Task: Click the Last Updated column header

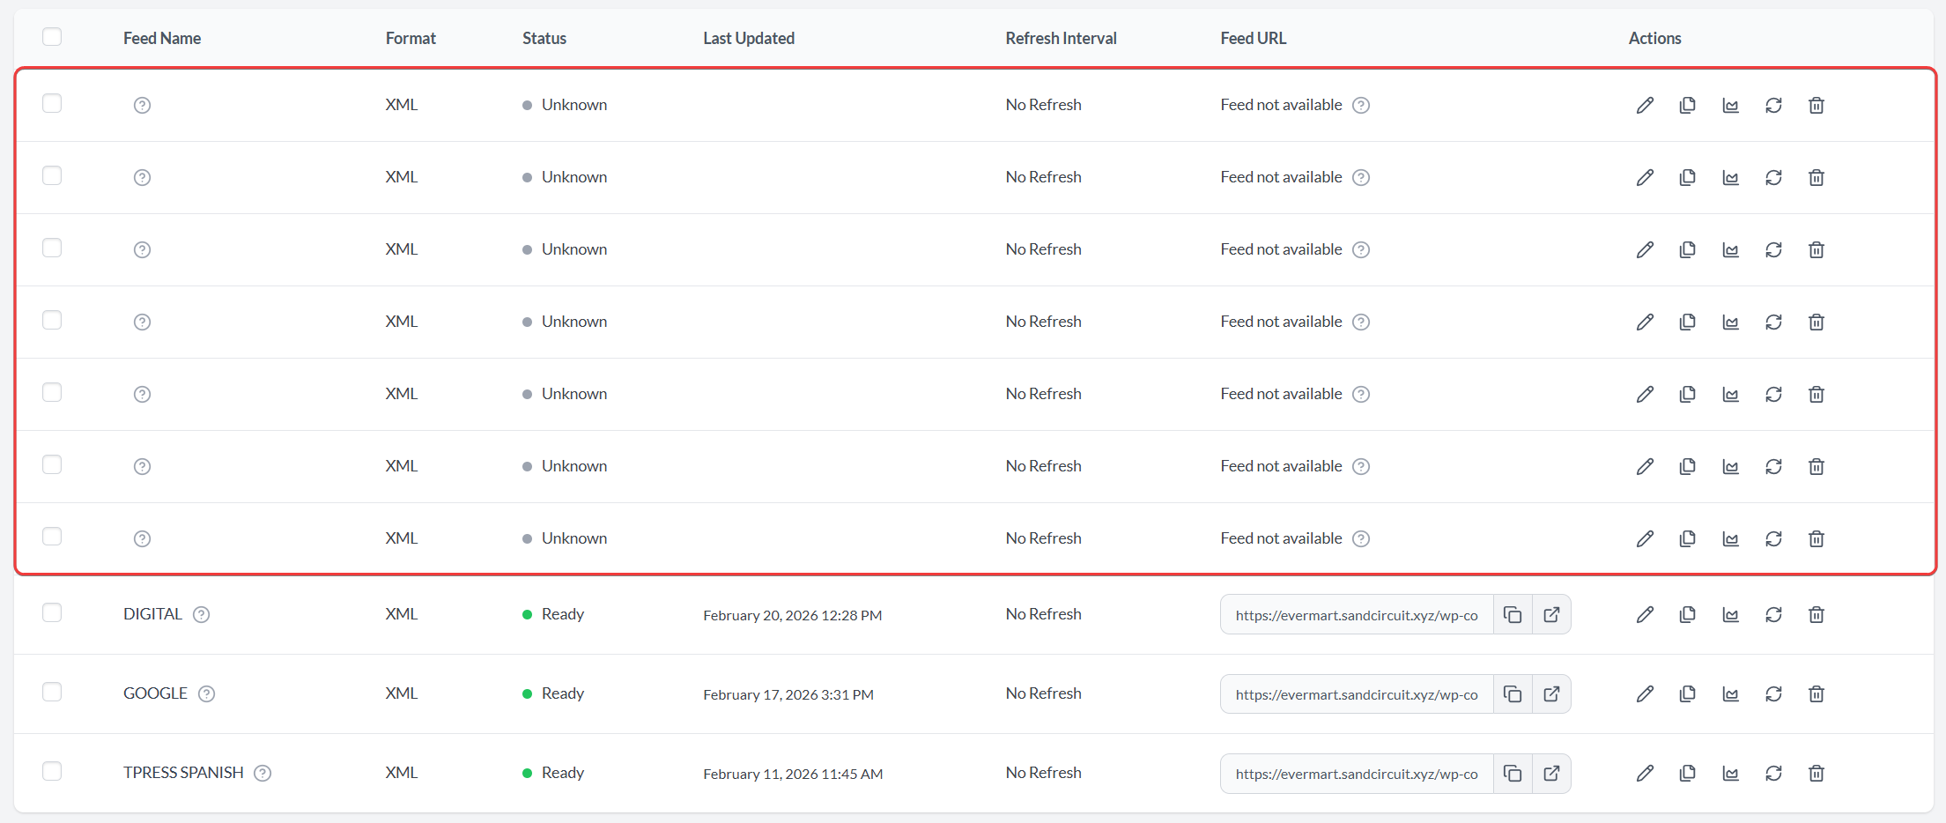Action: (748, 39)
